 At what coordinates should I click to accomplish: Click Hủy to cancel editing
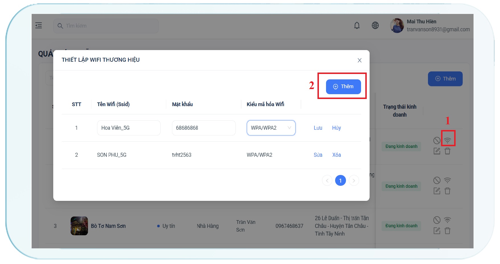pyautogui.click(x=336, y=128)
